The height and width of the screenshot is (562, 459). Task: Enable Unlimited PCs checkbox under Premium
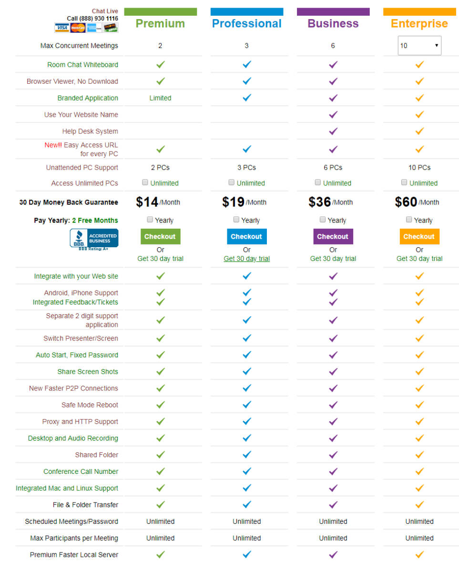tap(145, 182)
